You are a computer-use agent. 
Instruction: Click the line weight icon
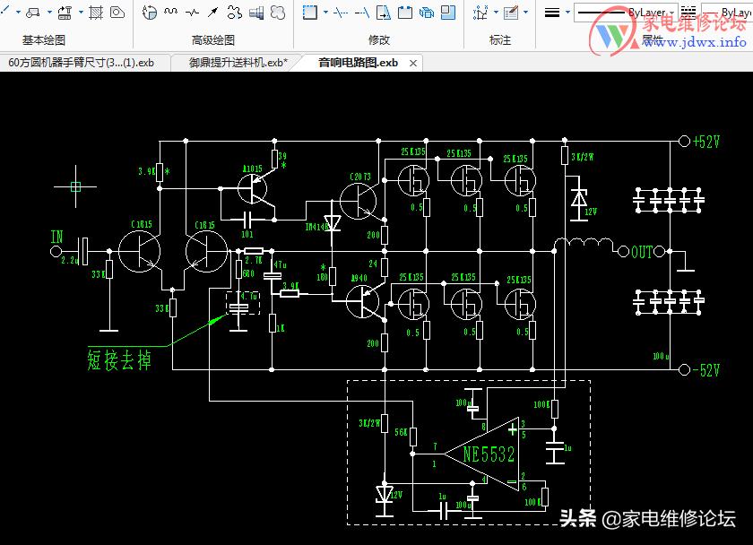coord(552,13)
